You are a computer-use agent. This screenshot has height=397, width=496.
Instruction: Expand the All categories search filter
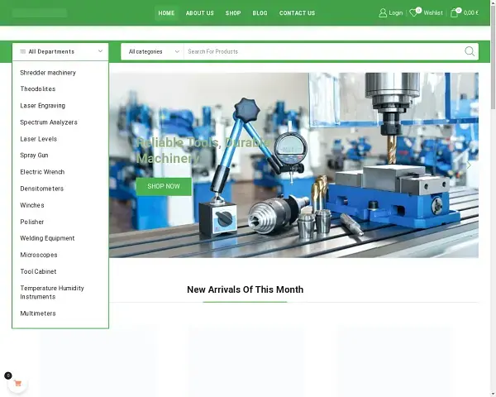point(153,51)
